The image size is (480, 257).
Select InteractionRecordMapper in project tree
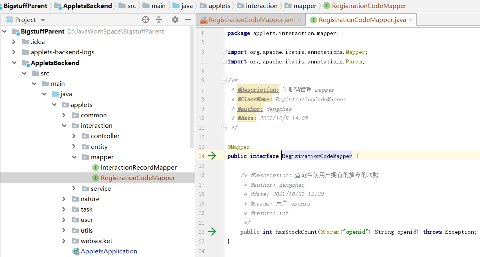139,167
